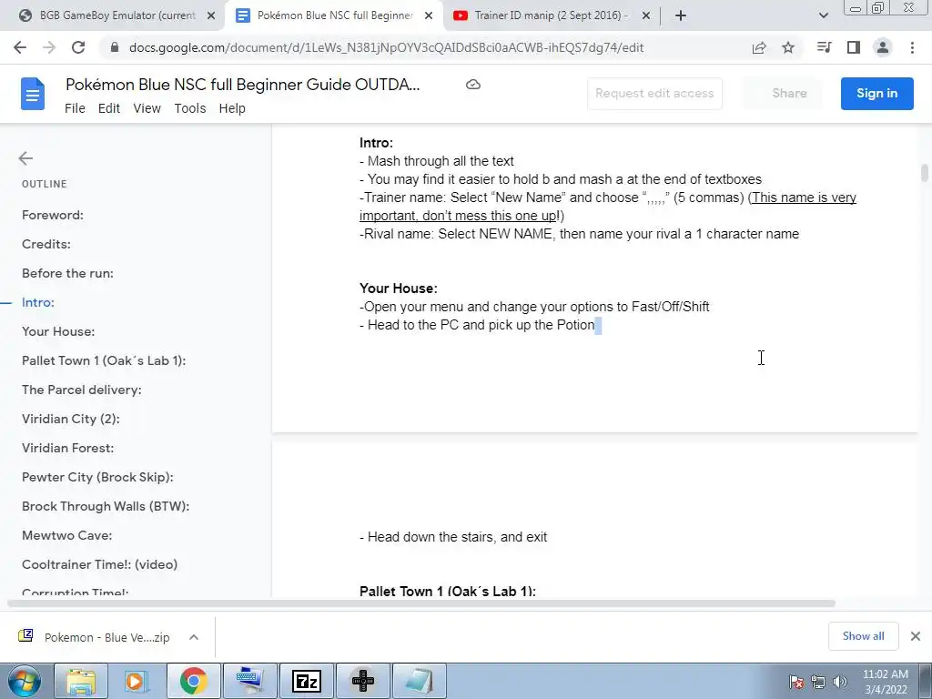Viewport: 932px width, 699px height.
Task: Open the media control icon in Chrome toolbar
Action: tap(824, 47)
